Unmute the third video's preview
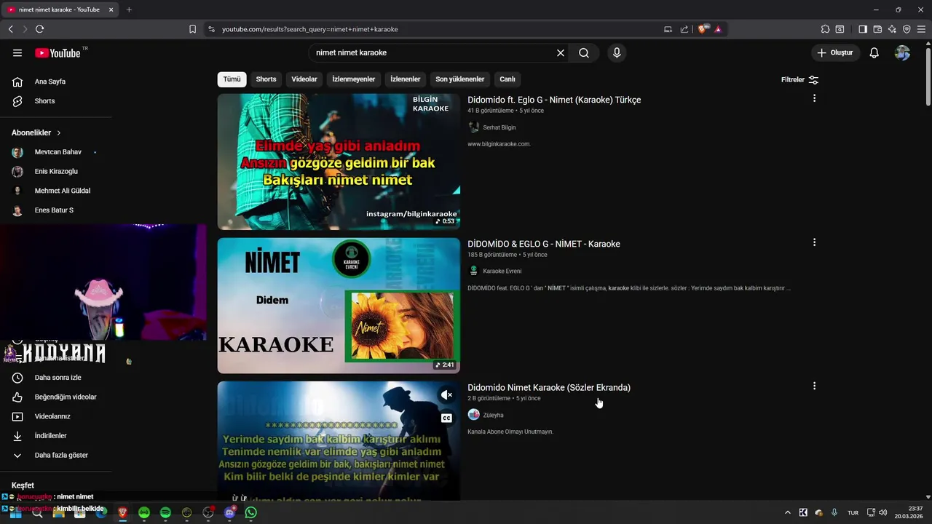The image size is (932, 524). tap(446, 395)
